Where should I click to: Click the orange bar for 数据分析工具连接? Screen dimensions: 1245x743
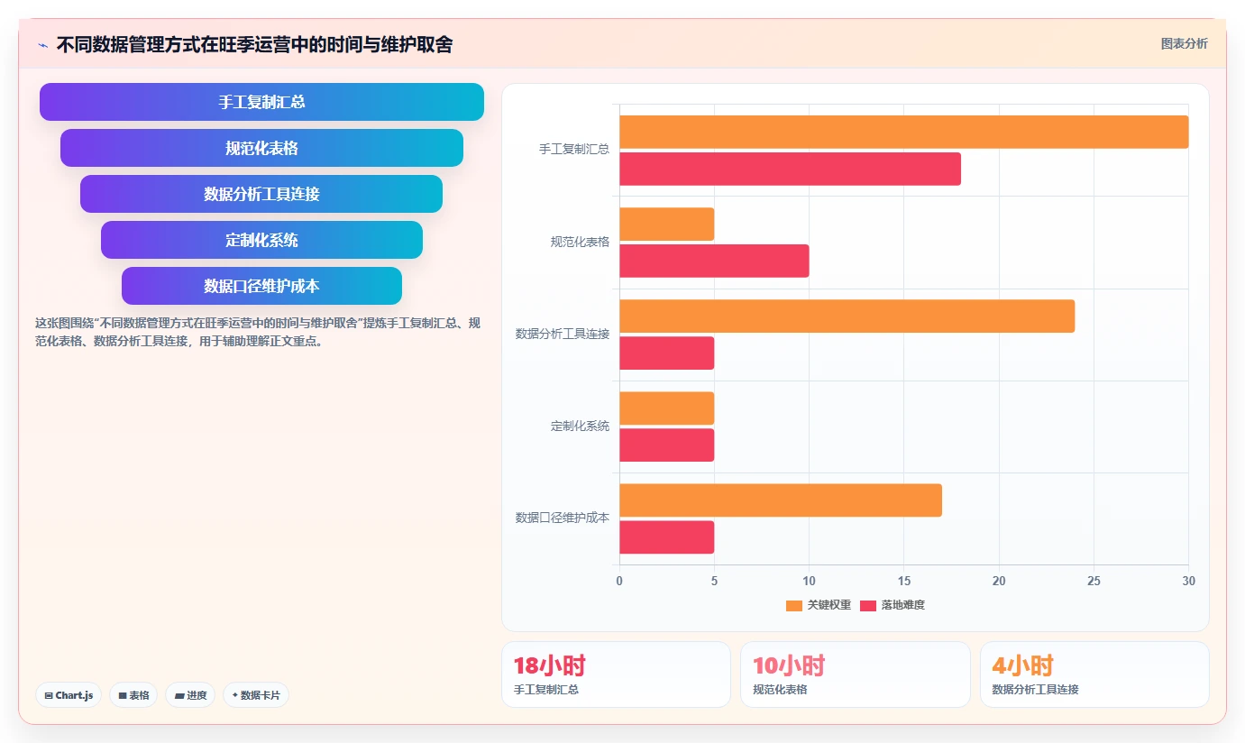[847, 316]
